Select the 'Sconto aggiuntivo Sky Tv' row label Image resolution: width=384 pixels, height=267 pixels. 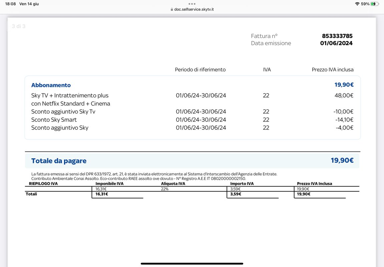coord(63,111)
